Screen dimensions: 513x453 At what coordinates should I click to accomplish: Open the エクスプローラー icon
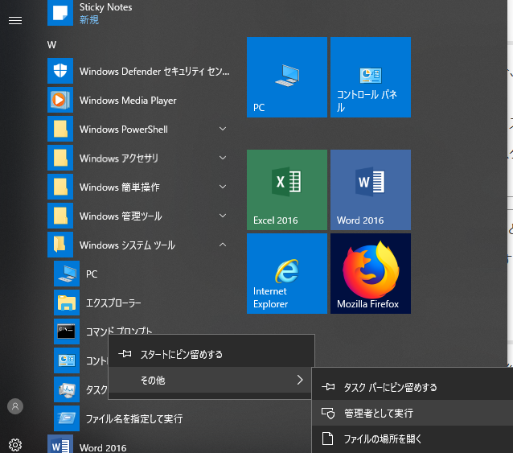point(67,303)
